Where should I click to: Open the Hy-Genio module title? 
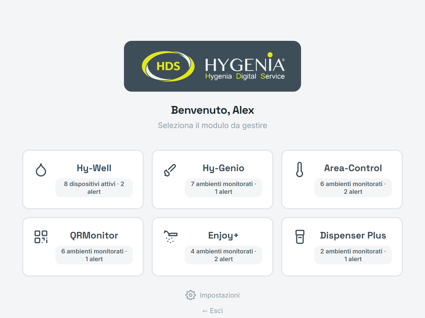click(x=223, y=168)
